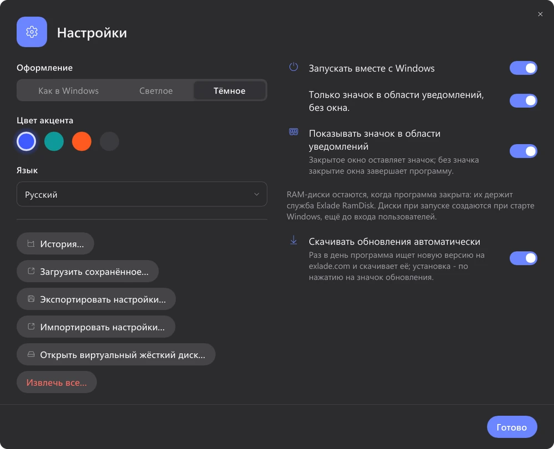Click the Скачивать обновления автоматически label
Screen dimensions: 554x449
[394, 242]
